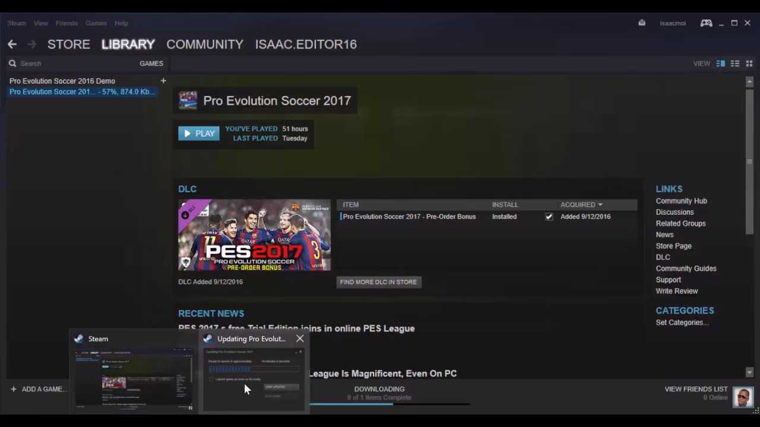Open Community Guides link

686,269
